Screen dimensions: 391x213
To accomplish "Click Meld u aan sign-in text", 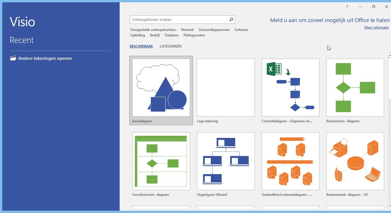I will pyautogui.click(x=330, y=20).
